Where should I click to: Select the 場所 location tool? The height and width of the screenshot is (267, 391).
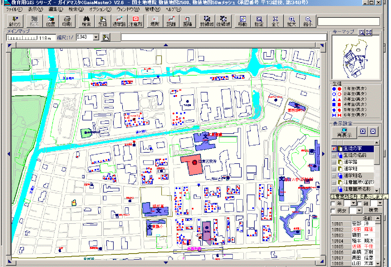pyautogui.click(x=155, y=21)
